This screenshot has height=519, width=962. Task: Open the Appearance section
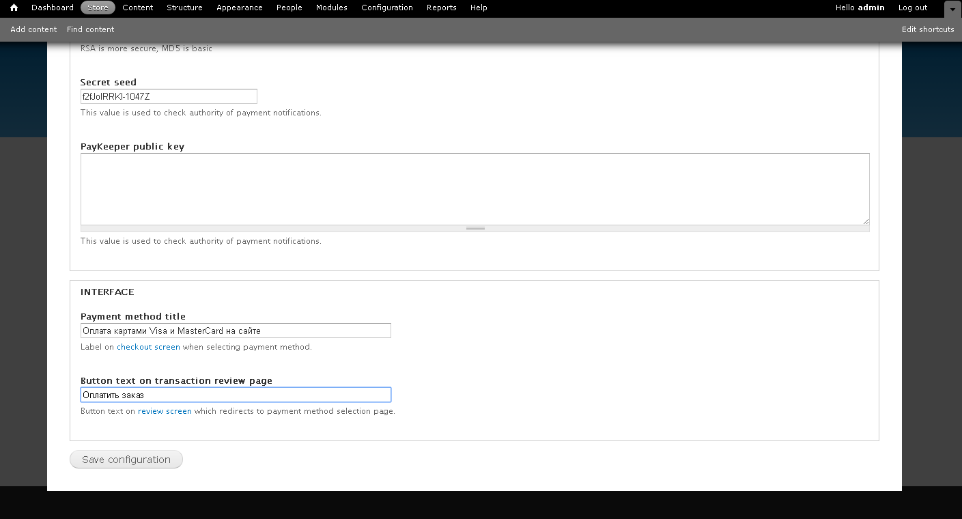[239, 8]
